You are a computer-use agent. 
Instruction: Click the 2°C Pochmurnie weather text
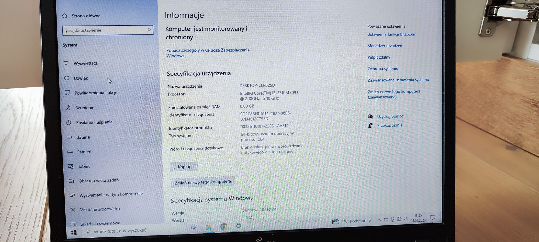tap(356, 221)
